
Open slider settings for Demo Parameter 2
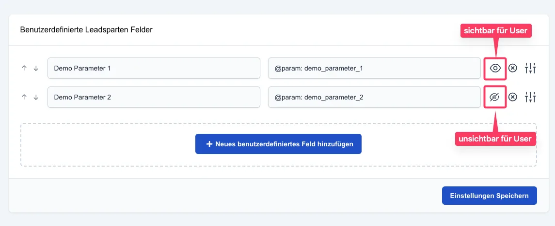pyautogui.click(x=531, y=97)
